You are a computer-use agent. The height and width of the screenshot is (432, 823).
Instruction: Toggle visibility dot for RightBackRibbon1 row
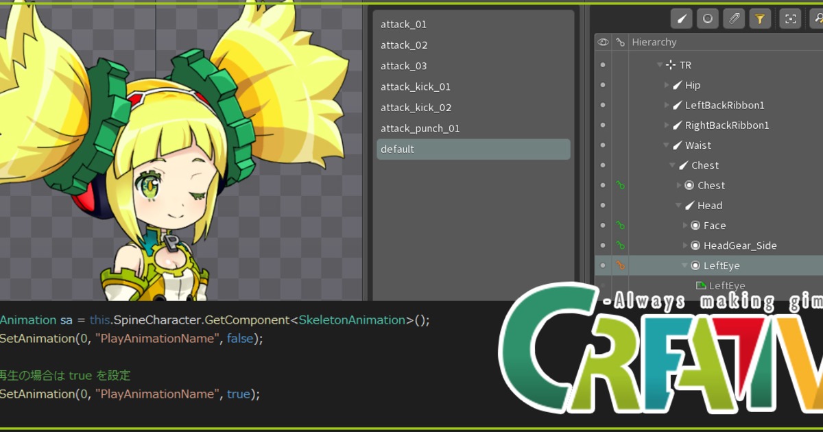click(603, 125)
